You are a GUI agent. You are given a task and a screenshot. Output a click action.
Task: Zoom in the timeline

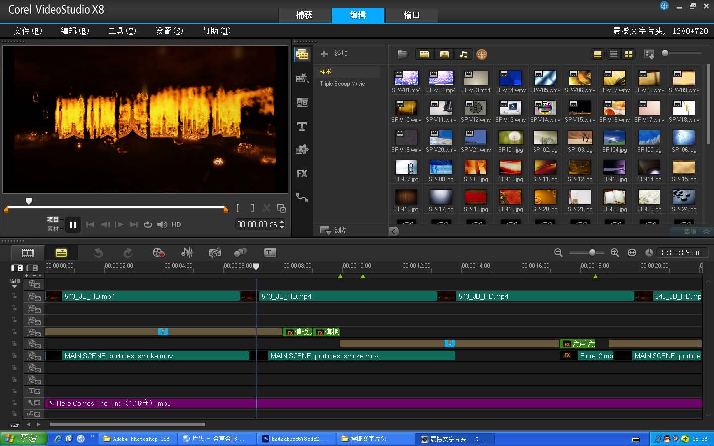[615, 253]
